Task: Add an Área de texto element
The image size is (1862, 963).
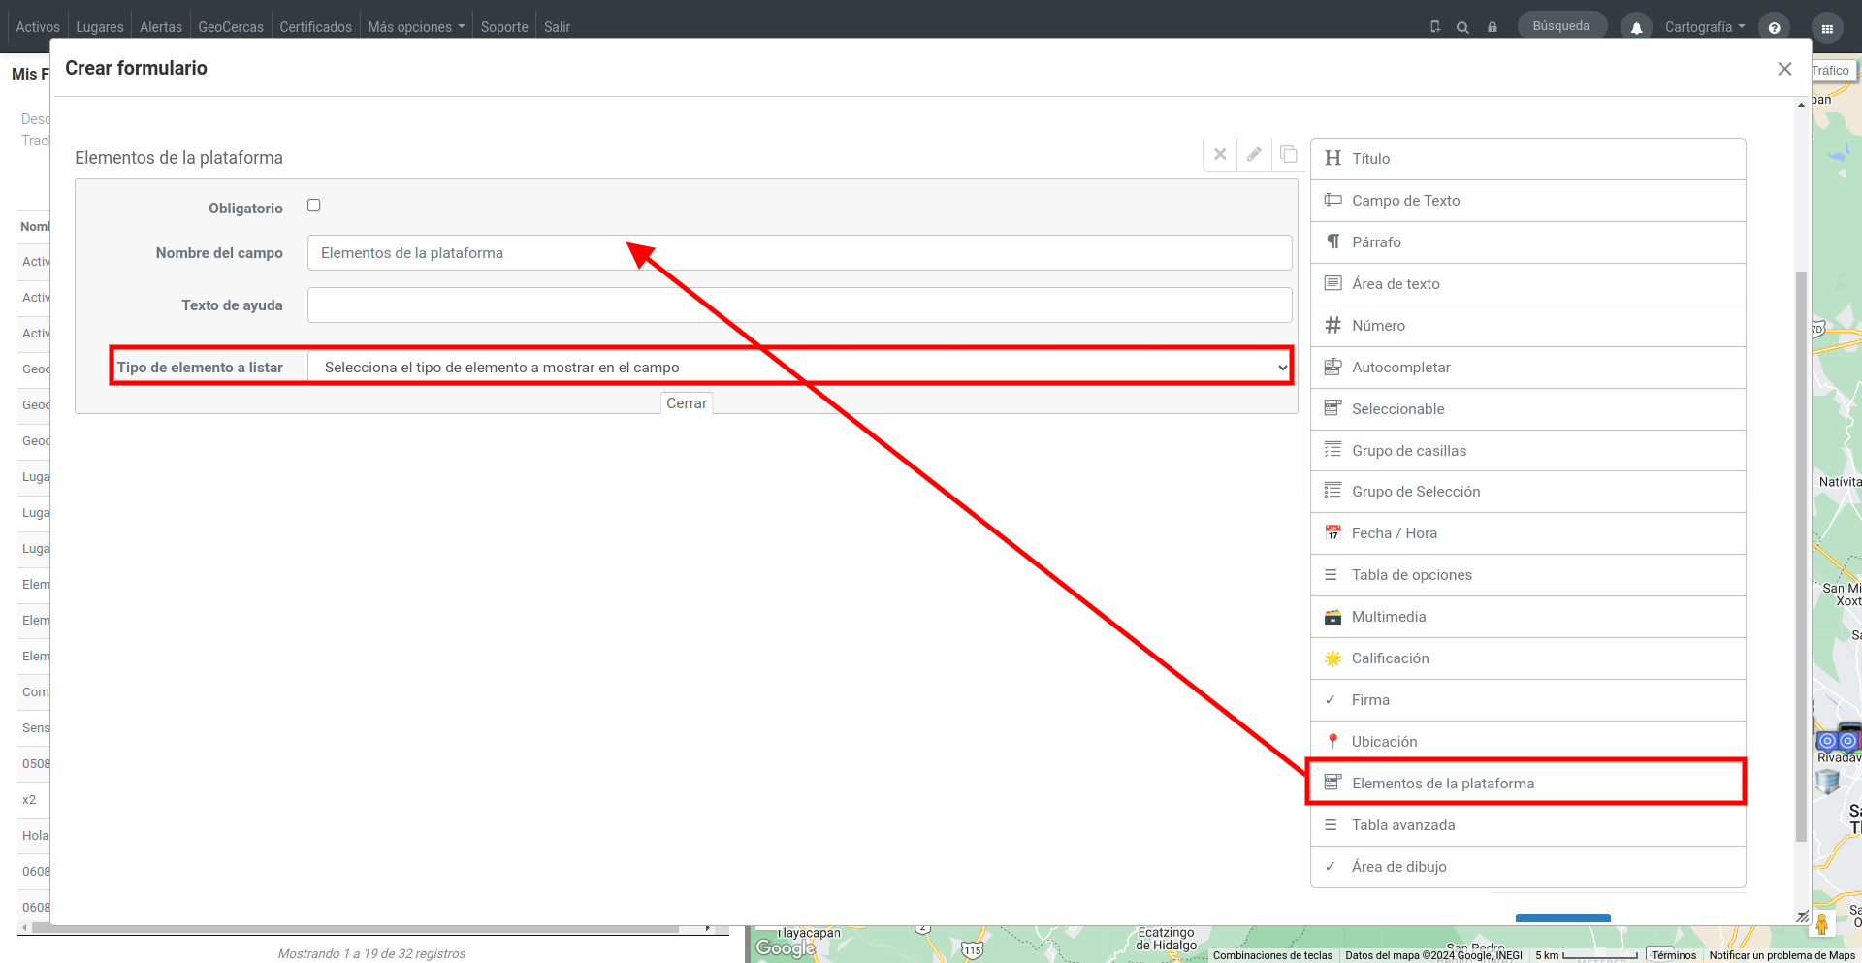Action: pyautogui.click(x=1527, y=284)
